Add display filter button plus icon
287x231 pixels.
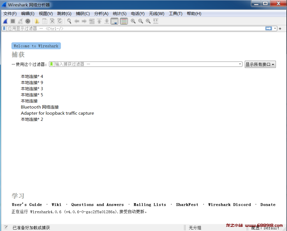[x=280, y=29]
